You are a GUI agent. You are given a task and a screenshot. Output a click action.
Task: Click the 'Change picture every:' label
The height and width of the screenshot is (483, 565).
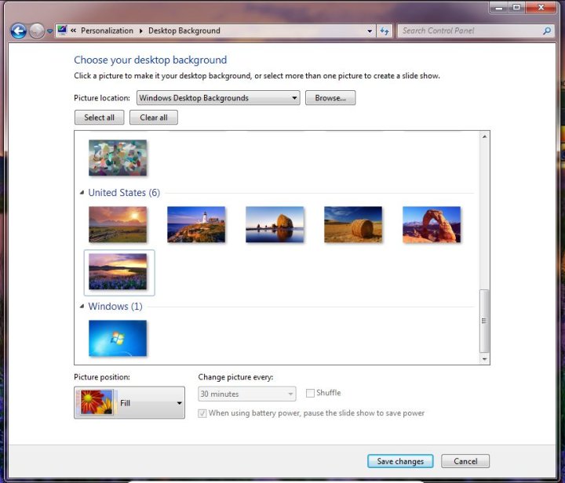pos(235,377)
